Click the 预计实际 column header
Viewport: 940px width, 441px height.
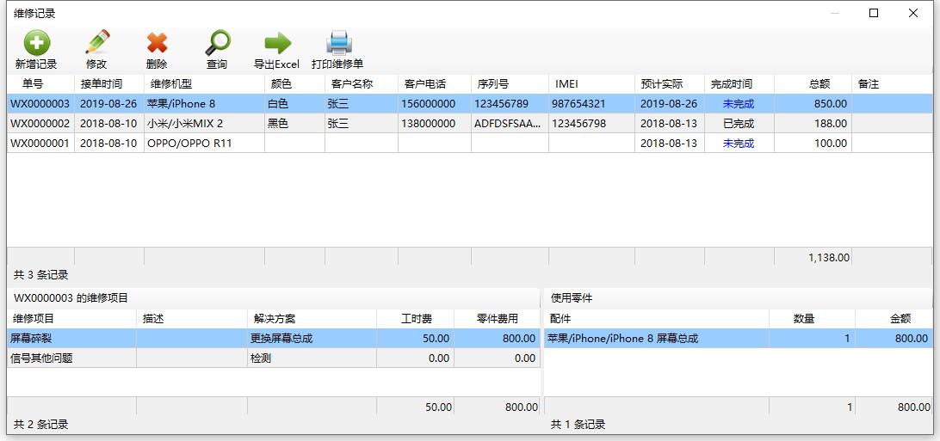pos(670,84)
